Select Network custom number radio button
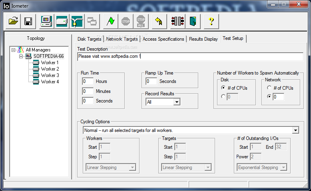The width and height of the screenshot is (311, 191). (269, 96)
